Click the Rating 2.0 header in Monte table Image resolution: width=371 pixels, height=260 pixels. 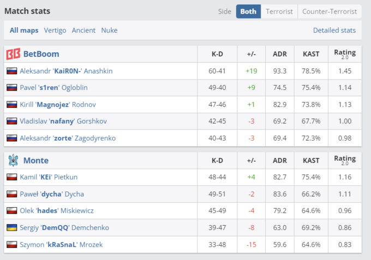[x=344, y=160]
